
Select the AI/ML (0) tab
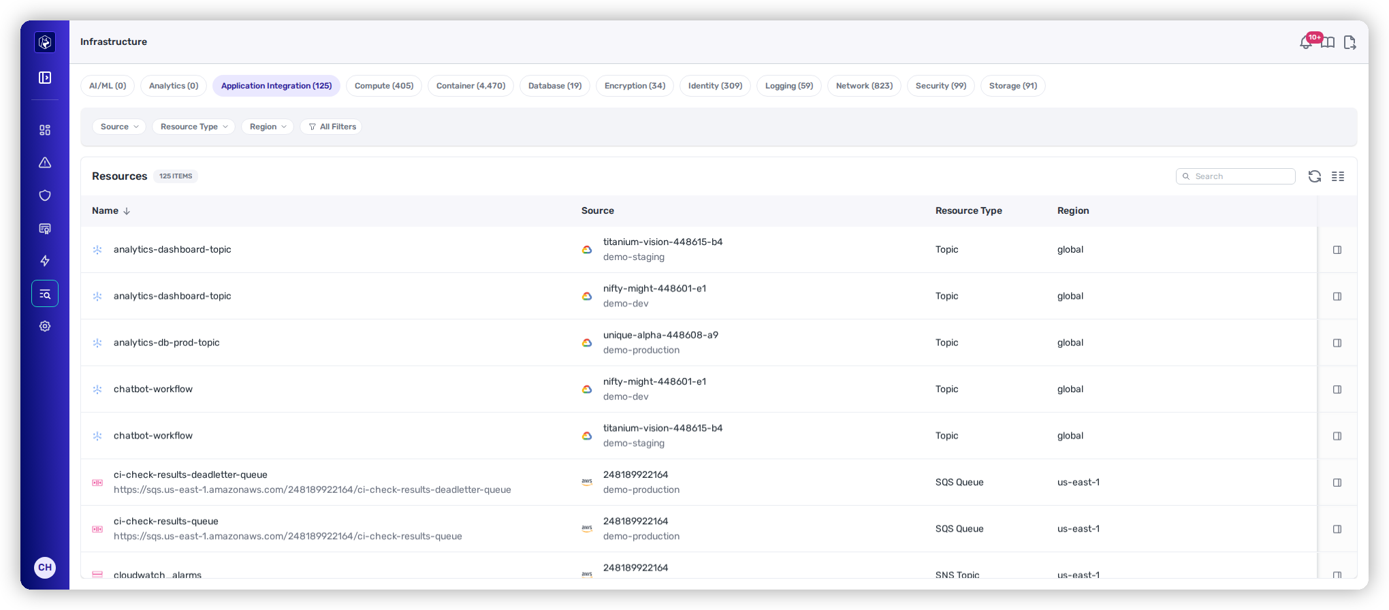pos(108,86)
